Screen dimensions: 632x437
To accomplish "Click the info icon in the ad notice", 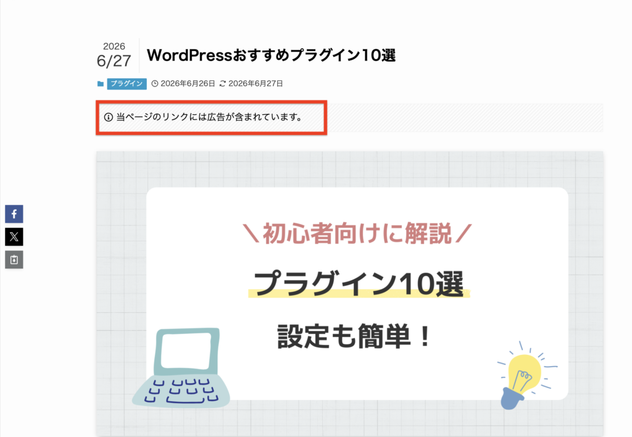I will tap(109, 117).
